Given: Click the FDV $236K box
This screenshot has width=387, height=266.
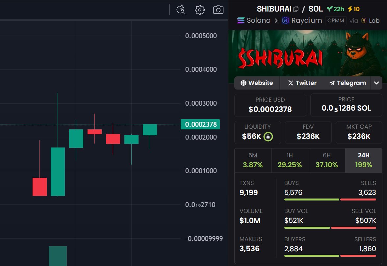Looking at the screenshot, I should pos(308,132).
